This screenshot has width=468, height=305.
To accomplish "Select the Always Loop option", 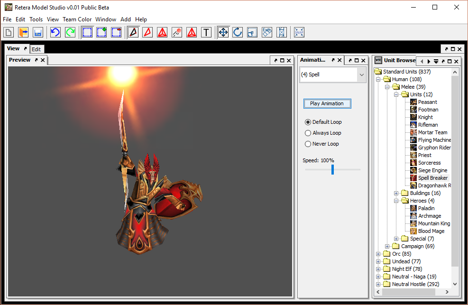I will 308,133.
